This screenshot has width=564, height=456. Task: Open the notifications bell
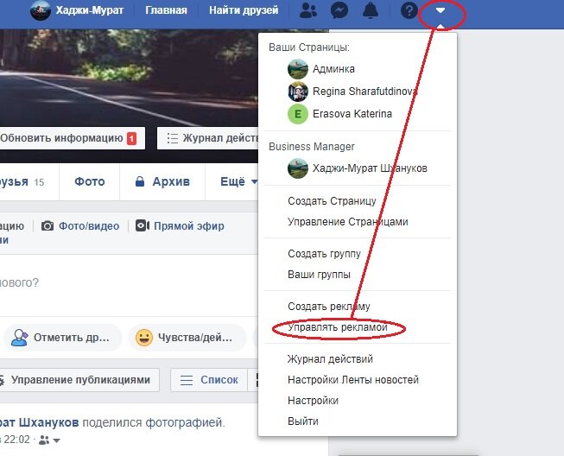(371, 10)
